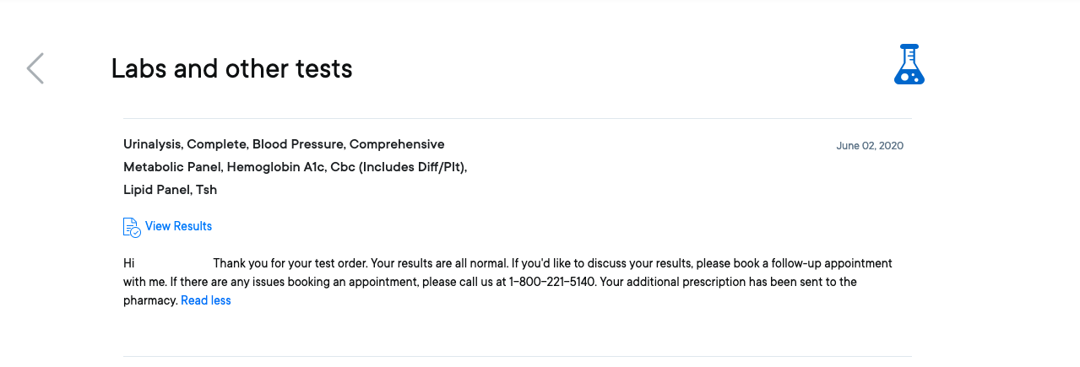This screenshot has height=367, width=1080.
Task: Click the phone number 1-800-221-5140
Action: coord(552,282)
